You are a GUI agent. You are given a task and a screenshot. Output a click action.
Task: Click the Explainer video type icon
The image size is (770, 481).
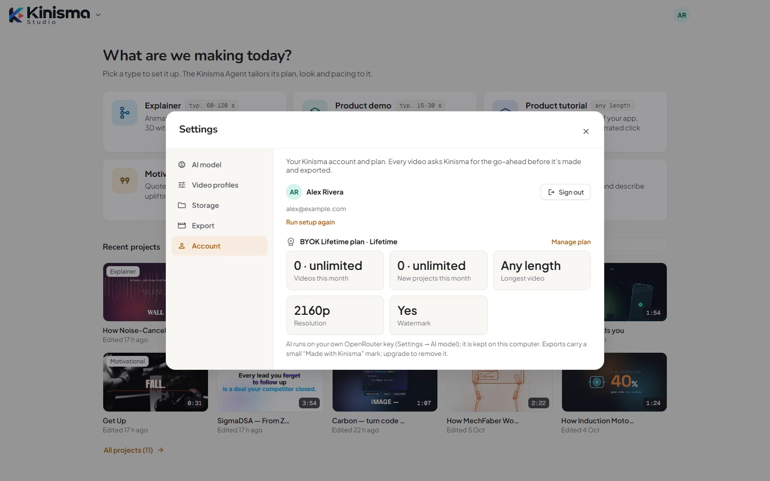point(125,113)
